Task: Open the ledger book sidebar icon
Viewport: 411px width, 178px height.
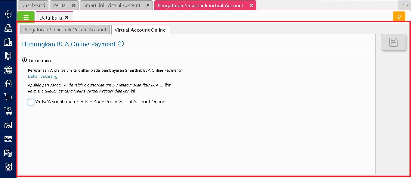Action: pyautogui.click(x=8, y=56)
